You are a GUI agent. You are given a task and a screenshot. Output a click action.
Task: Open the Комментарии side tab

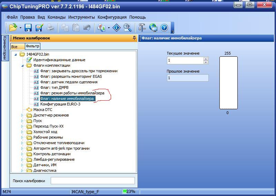5,48
